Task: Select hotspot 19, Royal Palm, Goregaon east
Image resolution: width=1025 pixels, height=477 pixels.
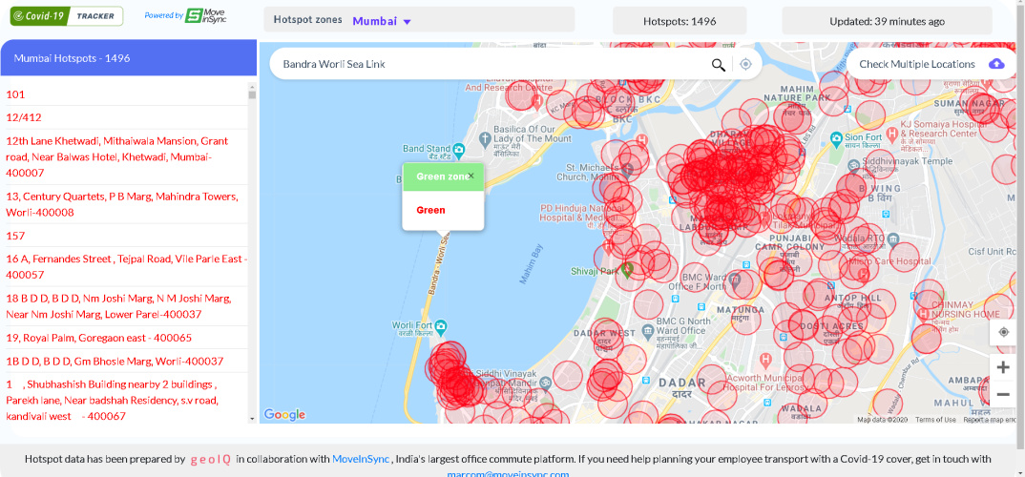Action: (x=99, y=338)
